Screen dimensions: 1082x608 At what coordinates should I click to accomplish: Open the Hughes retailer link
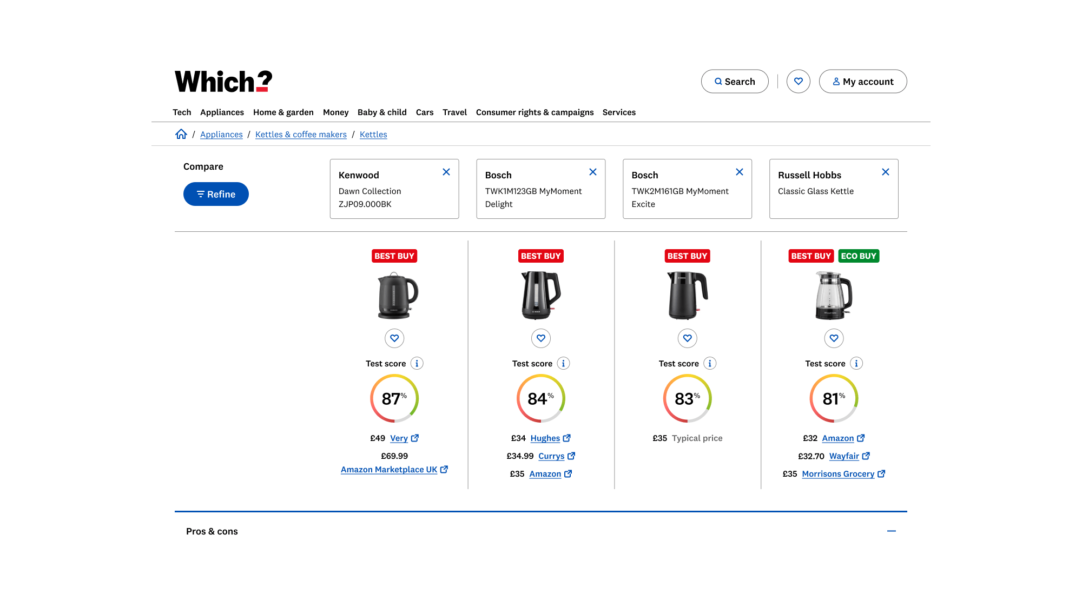tap(545, 438)
